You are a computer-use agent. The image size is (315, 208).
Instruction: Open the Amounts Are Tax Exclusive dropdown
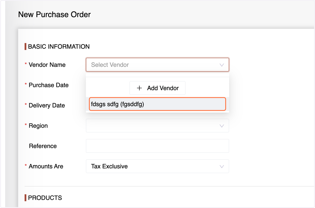click(x=157, y=166)
